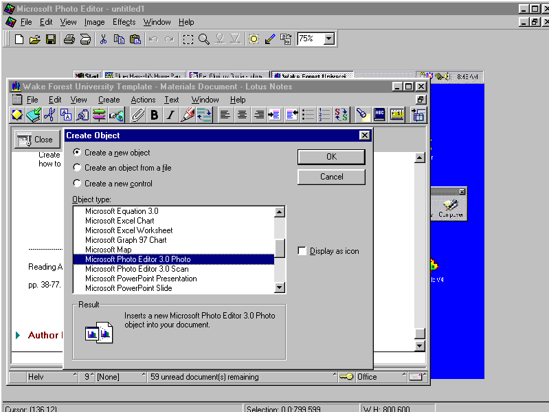Click the flashlight Find icon in Lotus Notes
Image resolution: width=549 pixels, height=412 pixels.
[363, 115]
